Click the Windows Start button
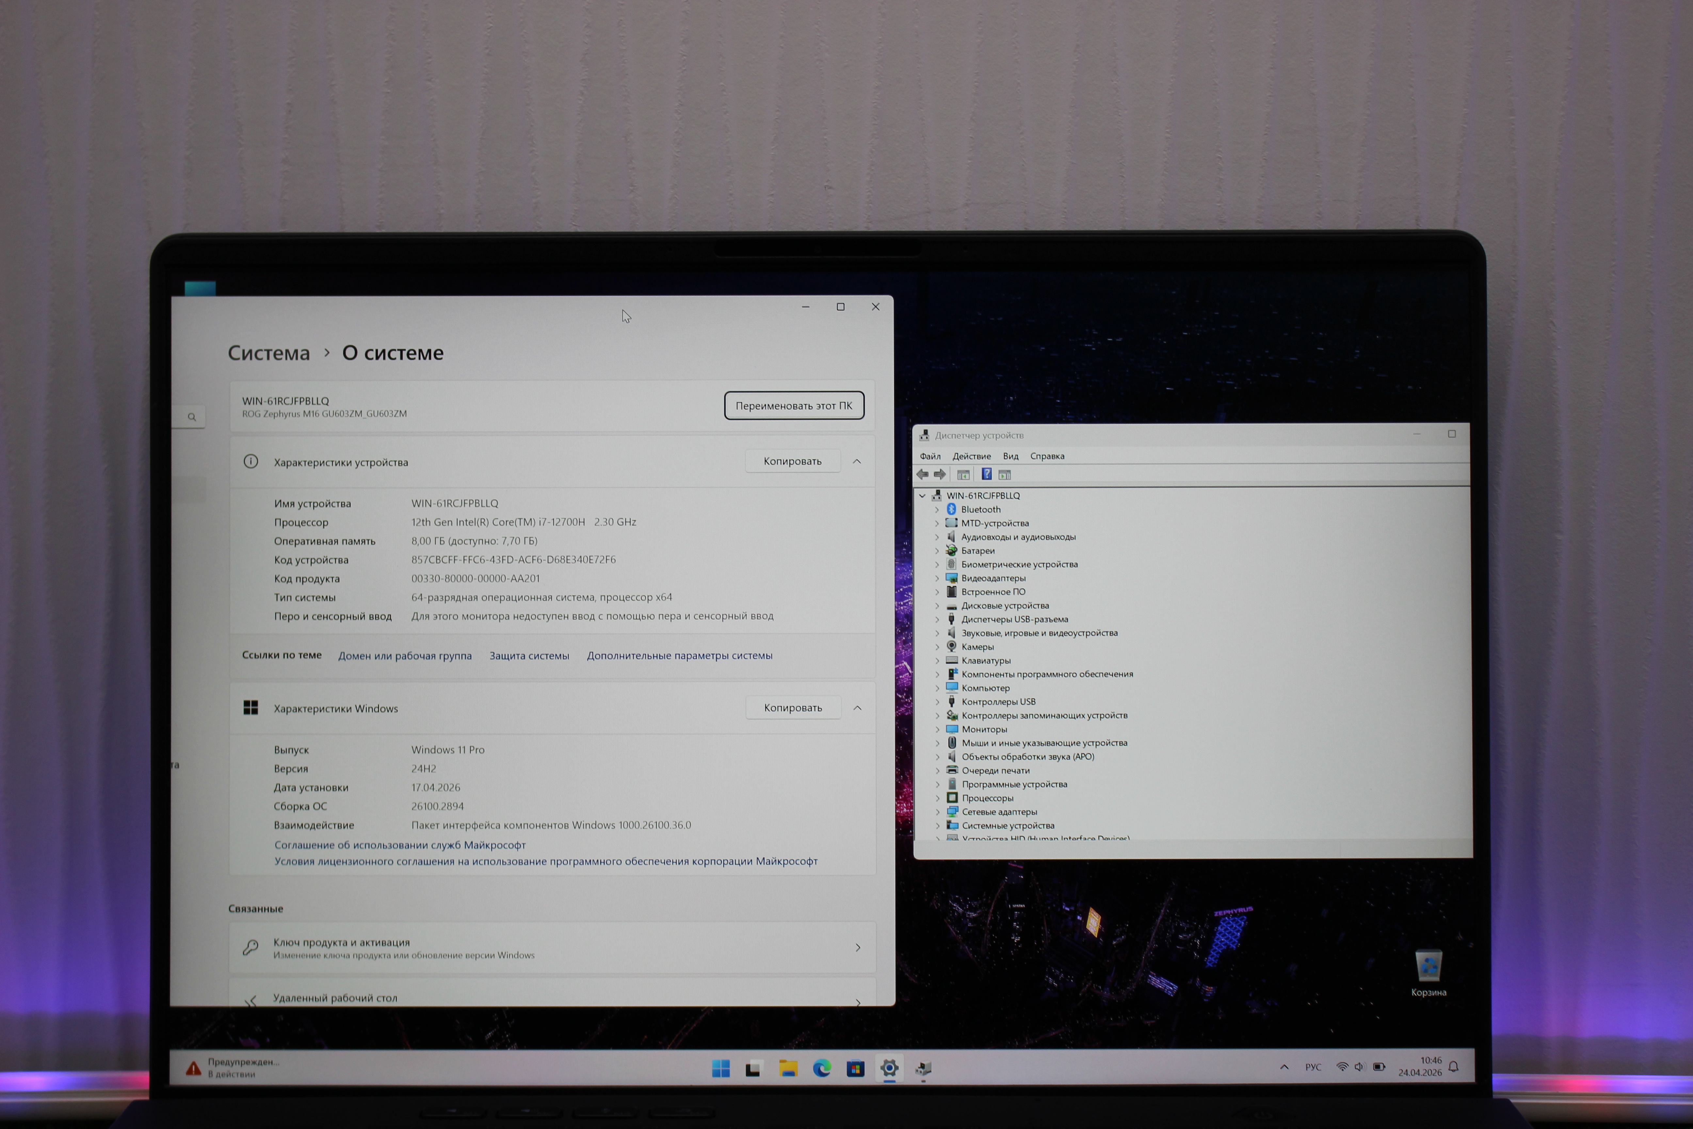1693x1129 pixels. point(720,1069)
